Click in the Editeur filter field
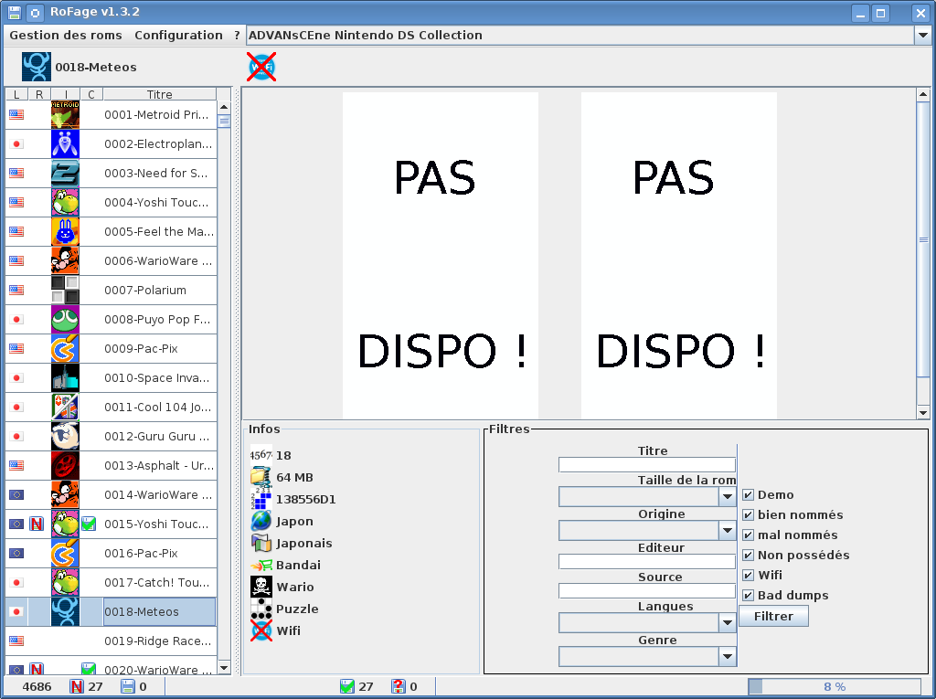The image size is (936, 699). 647,562
